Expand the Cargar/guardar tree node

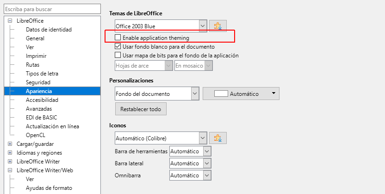pos(10,144)
